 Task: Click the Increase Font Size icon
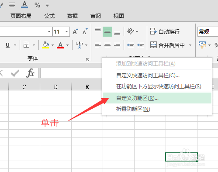pos(76,31)
